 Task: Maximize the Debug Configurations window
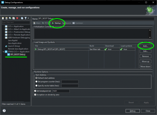[x=146, y=2]
